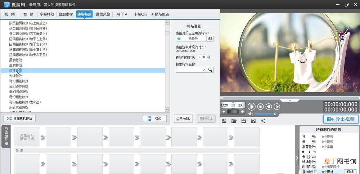Select the 双击此处添加视频 slot

(27, 137)
